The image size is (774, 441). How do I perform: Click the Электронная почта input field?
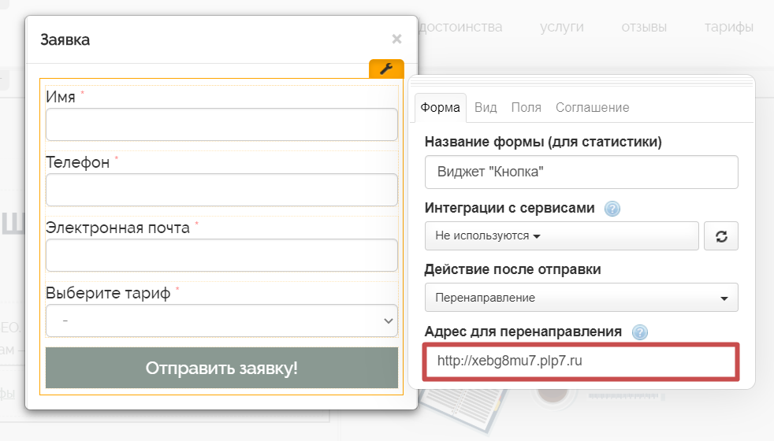pyautogui.click(x=221, y=255)
